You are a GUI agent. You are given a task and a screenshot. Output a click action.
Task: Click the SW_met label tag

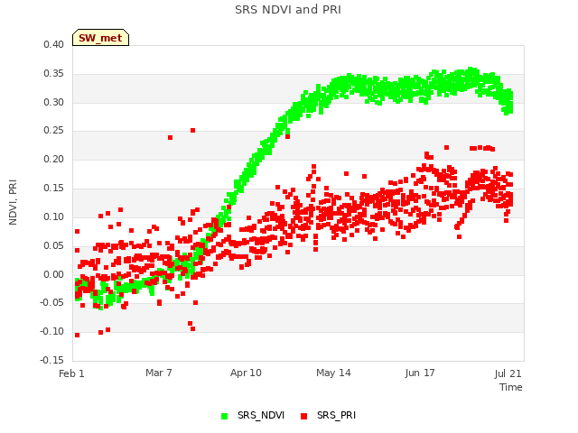point(100,38)
